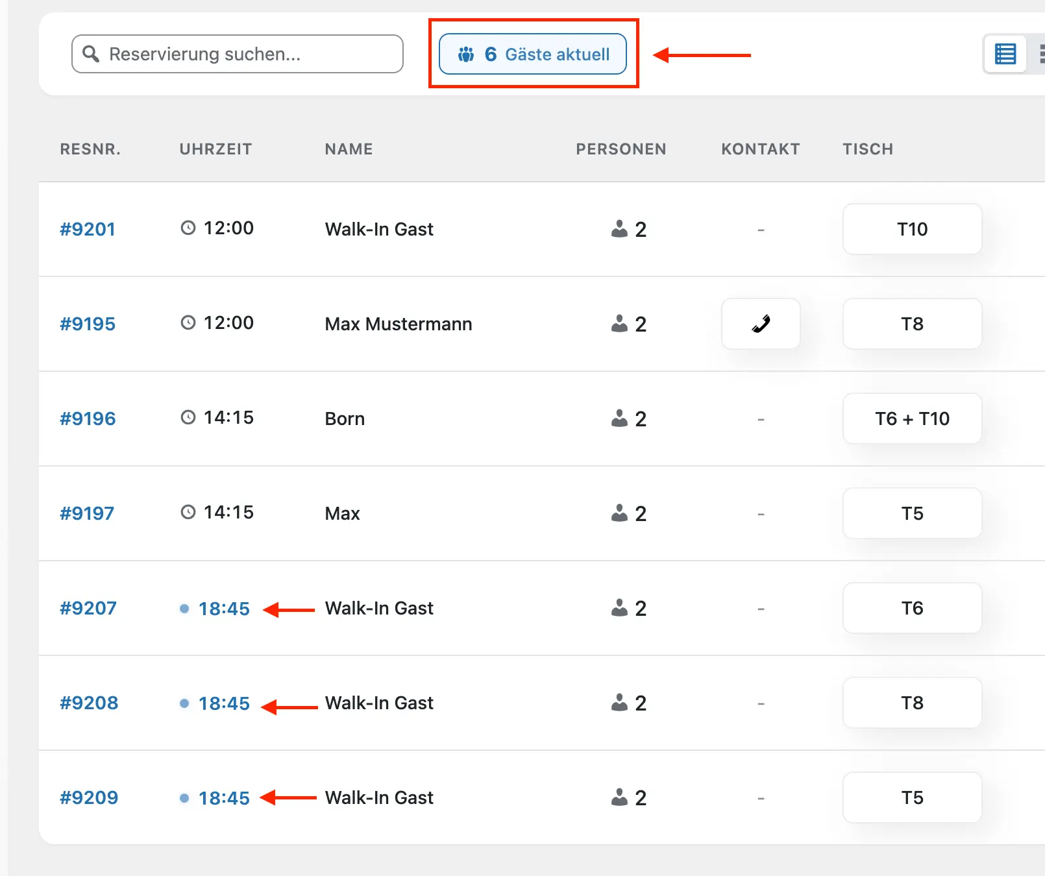This screenshot has width=1045, height=876.
Task: Click the person icon in Born's row
Action: [619, 419]
